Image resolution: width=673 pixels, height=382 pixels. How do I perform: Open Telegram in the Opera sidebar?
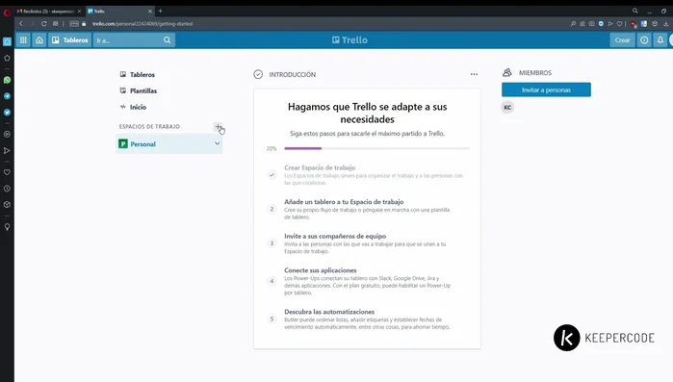coord(7,96)
